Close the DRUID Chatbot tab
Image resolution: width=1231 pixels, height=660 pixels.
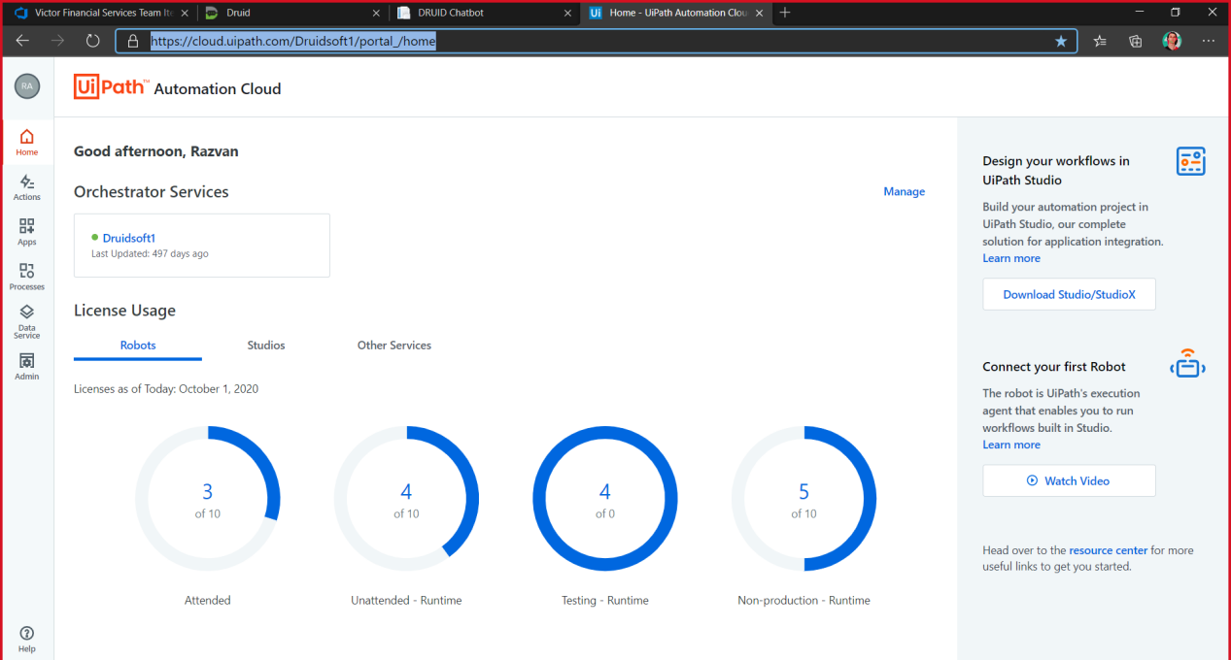(x=568, y=13)
